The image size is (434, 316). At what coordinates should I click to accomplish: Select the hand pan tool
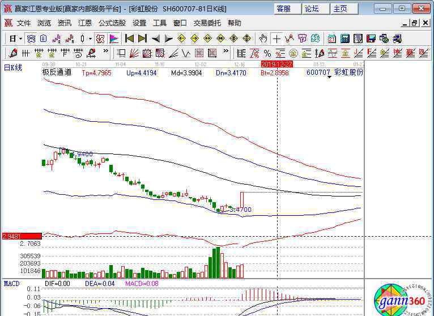[263, 39]
